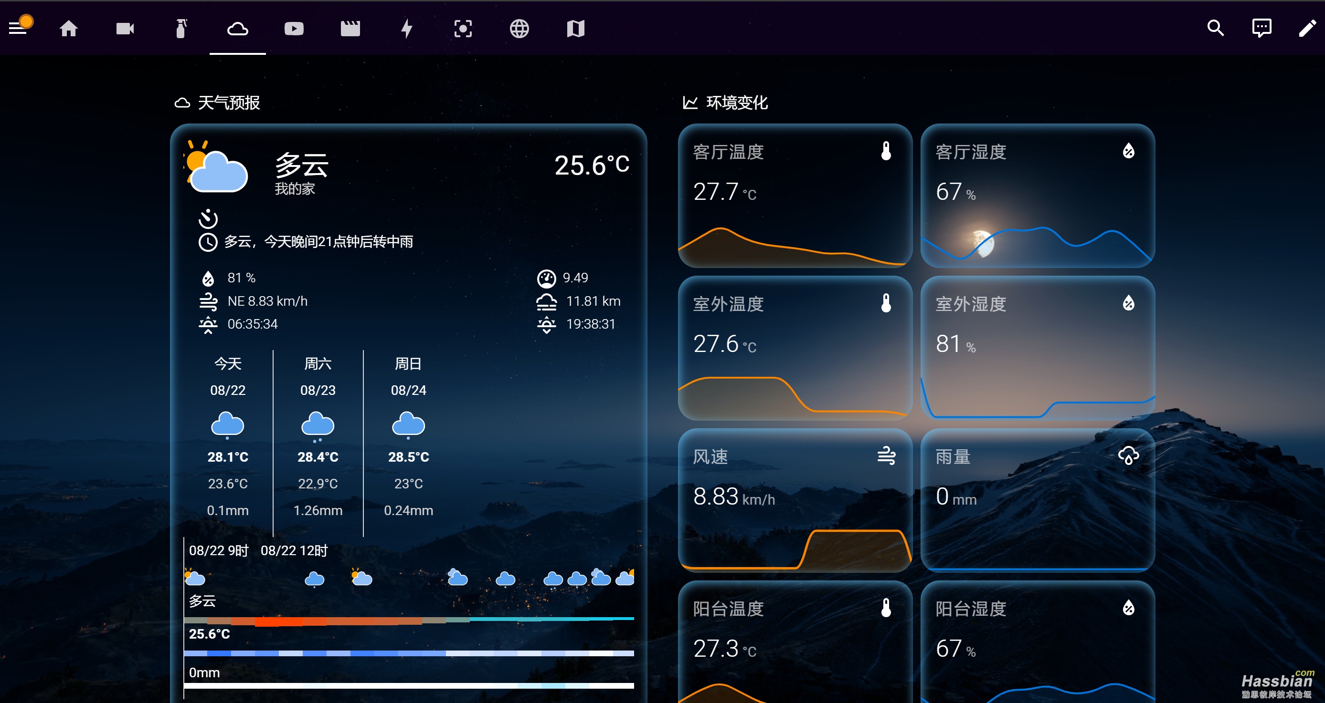The width and height of the screenshot is (1325, 703).
Task: Click the blue hourly cloud cover bar
Action: pyautogui.click(x=409, y=653)
